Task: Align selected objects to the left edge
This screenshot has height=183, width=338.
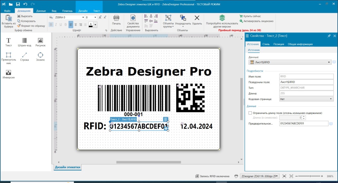Action: coord(146,16)
